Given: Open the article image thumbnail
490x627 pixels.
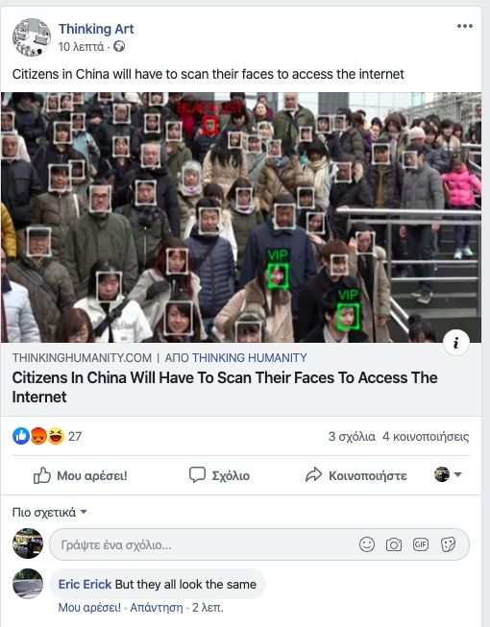Looking at the screenshot, I should (x=241, y=217).
